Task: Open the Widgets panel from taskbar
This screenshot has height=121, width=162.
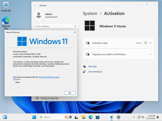Action: click(x=5, y=117)
